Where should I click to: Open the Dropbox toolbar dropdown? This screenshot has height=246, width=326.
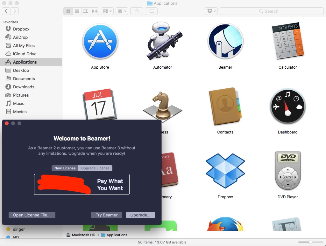[211, 11]
